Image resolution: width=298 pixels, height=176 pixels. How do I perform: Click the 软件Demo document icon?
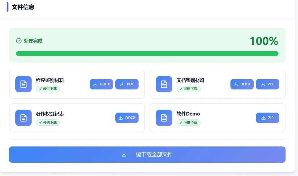coord(164,118)
